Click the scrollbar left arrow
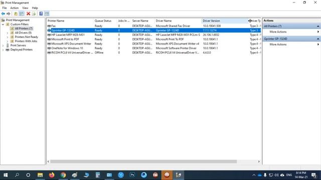321x180 pixels. tap(48, 161)
